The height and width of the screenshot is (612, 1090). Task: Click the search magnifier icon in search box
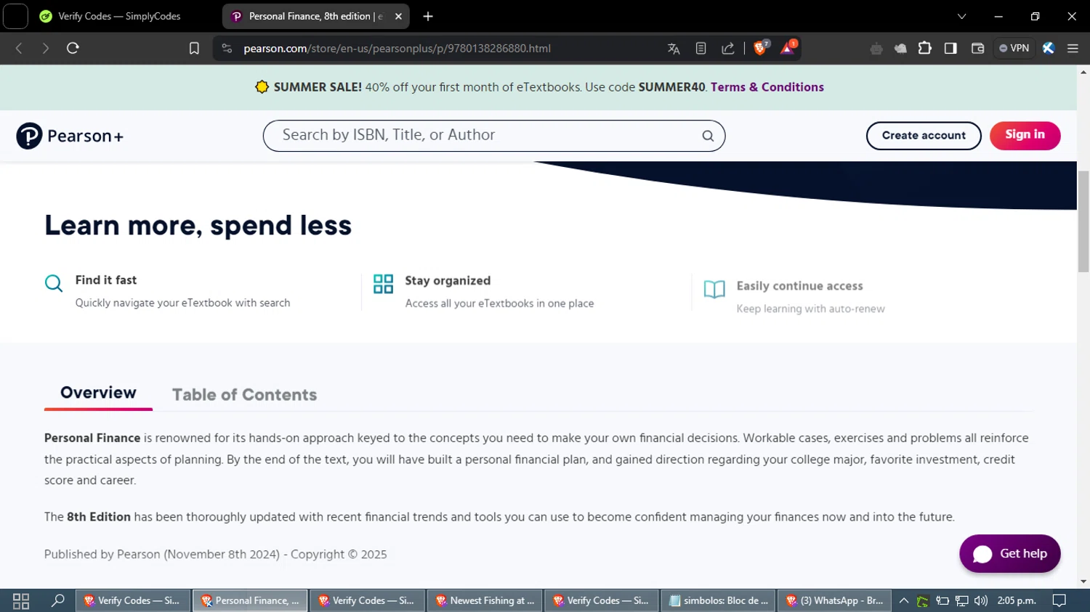click(x=708, y=136)
